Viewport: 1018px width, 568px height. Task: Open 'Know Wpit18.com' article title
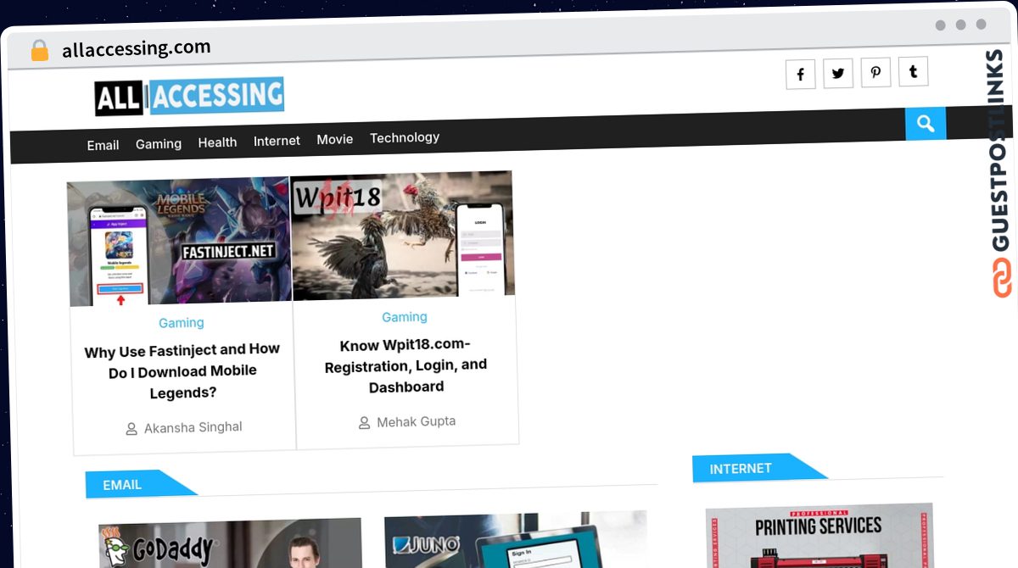click(406, 365)
